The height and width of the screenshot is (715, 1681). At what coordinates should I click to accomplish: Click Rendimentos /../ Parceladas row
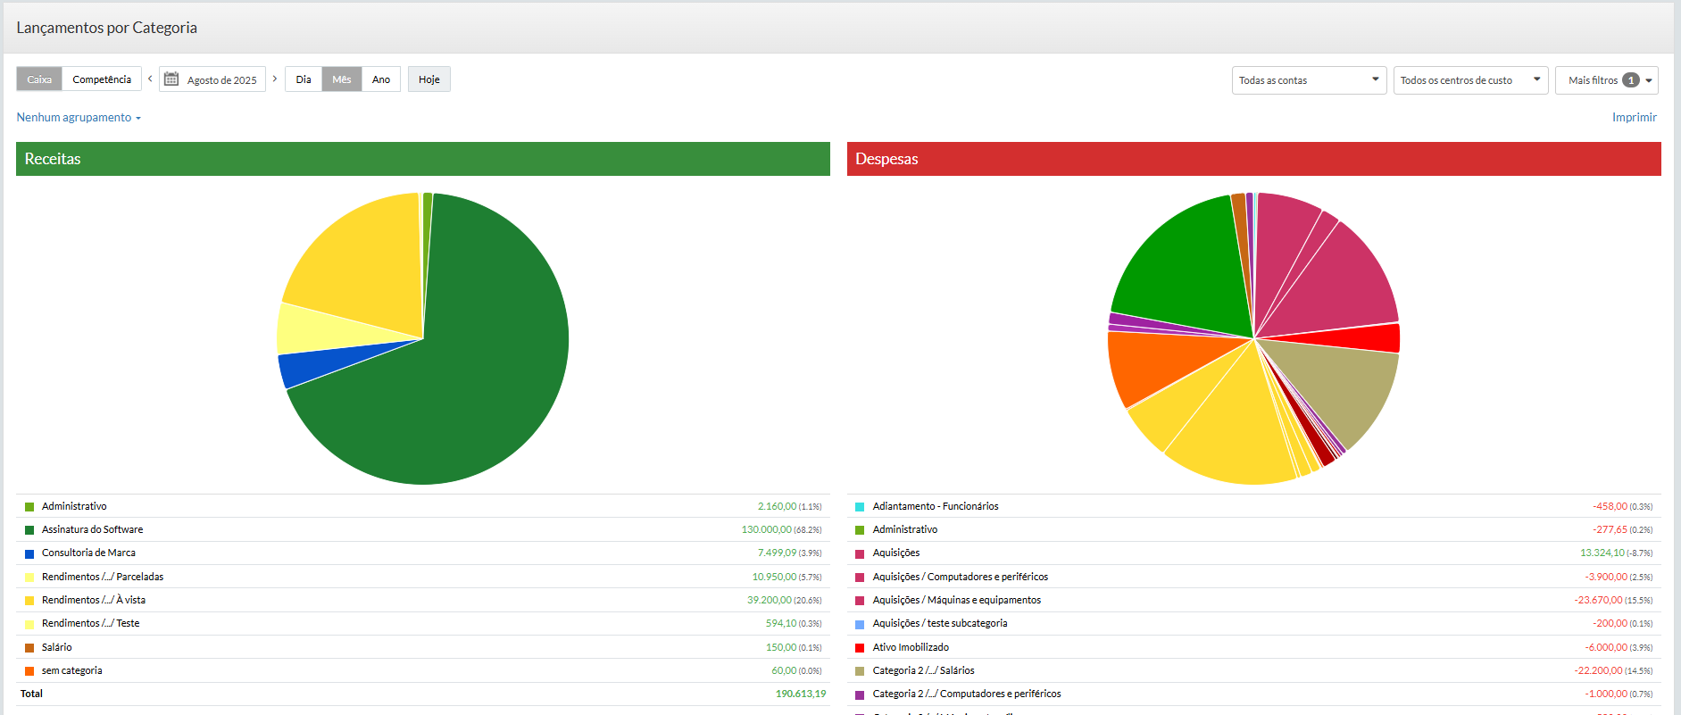(x=423, y=577)
